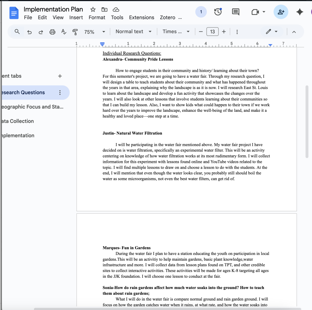Open the Insert menu
The image size is (312, 310).
76,17
